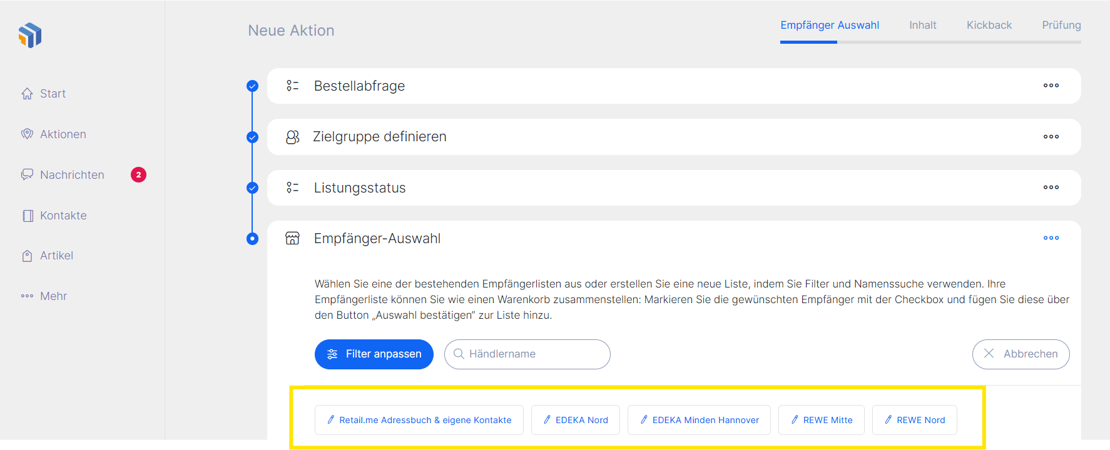1110x450 pixels.
Task: Click the Kontakte address book icon
Action: (28, 216)
